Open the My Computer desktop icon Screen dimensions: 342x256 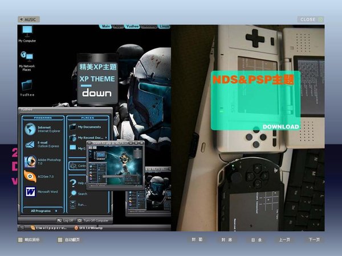(x=27, y=34)
